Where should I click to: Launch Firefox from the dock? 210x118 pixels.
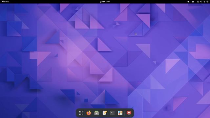point(89,113)
